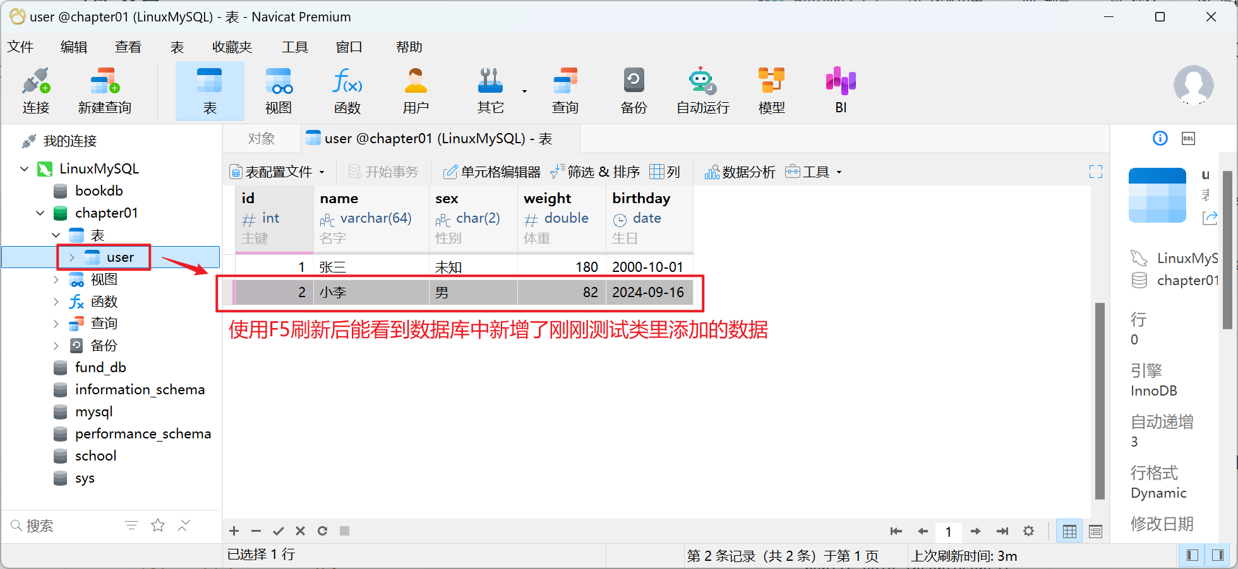Apply changes with checkmark icon

[x=278, y=531]
